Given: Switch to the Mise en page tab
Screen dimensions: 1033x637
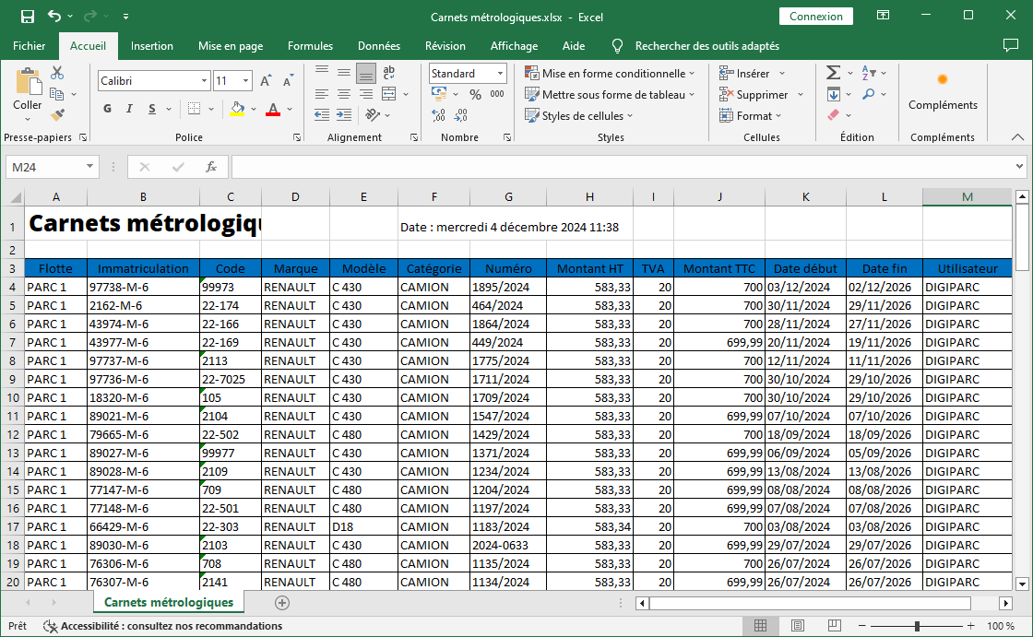Looking at the screenshot, I should point(231,45).
